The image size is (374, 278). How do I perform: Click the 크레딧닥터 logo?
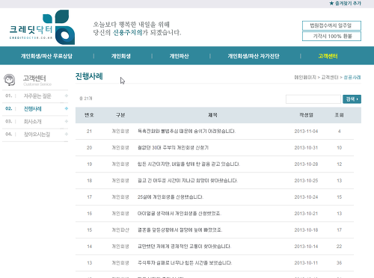pyautogui.click(x=42, y=28)
